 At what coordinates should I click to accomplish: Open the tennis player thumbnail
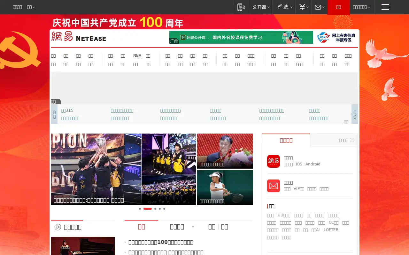tap(225, 188)
